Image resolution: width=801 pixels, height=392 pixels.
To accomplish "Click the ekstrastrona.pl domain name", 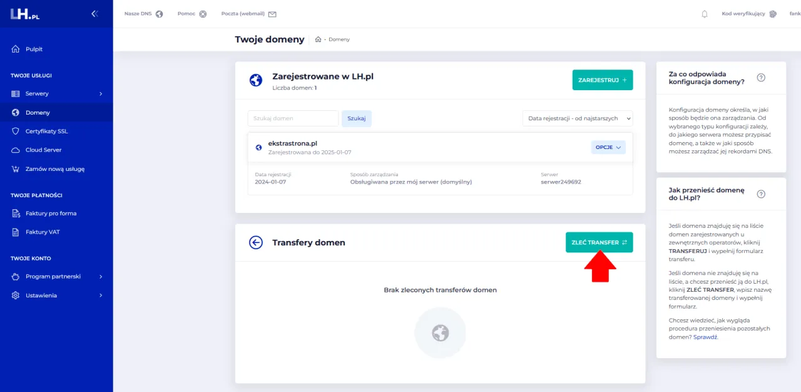I will point(292,143).
